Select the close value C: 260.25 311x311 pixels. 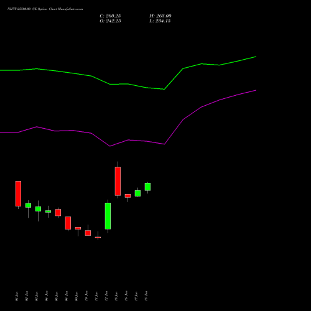(x=110, y=16)
